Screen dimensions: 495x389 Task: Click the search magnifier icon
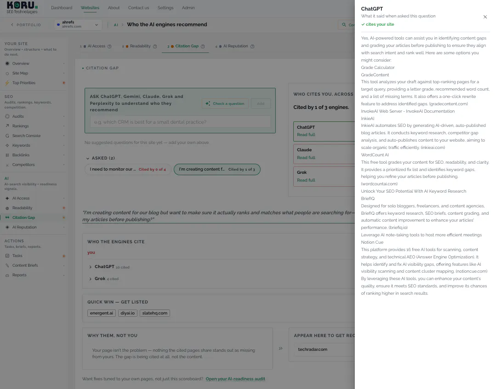click(344, 25)
